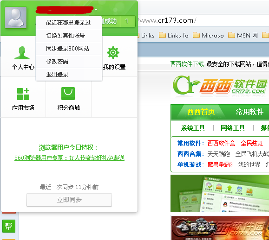Image resolution: width=269 pixels, height=240 pixels.
Task: Open the 天天酷跑 link
Action: click(218, 154)
